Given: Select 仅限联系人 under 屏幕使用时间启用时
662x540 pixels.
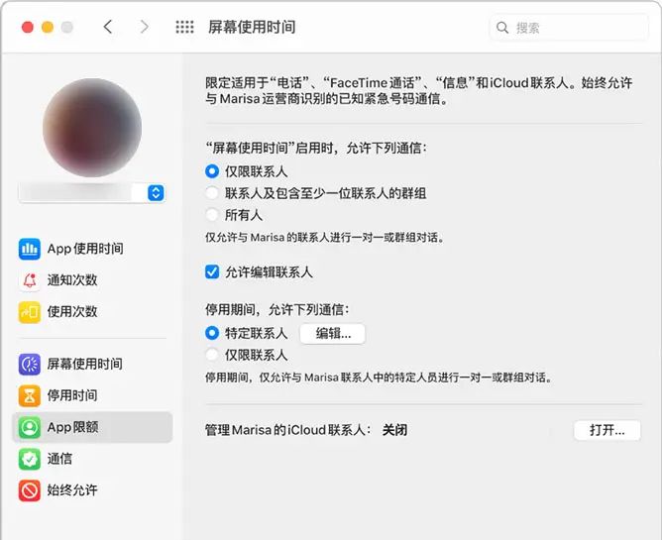Looking at the screenshot, I should (x=212, y=171).
